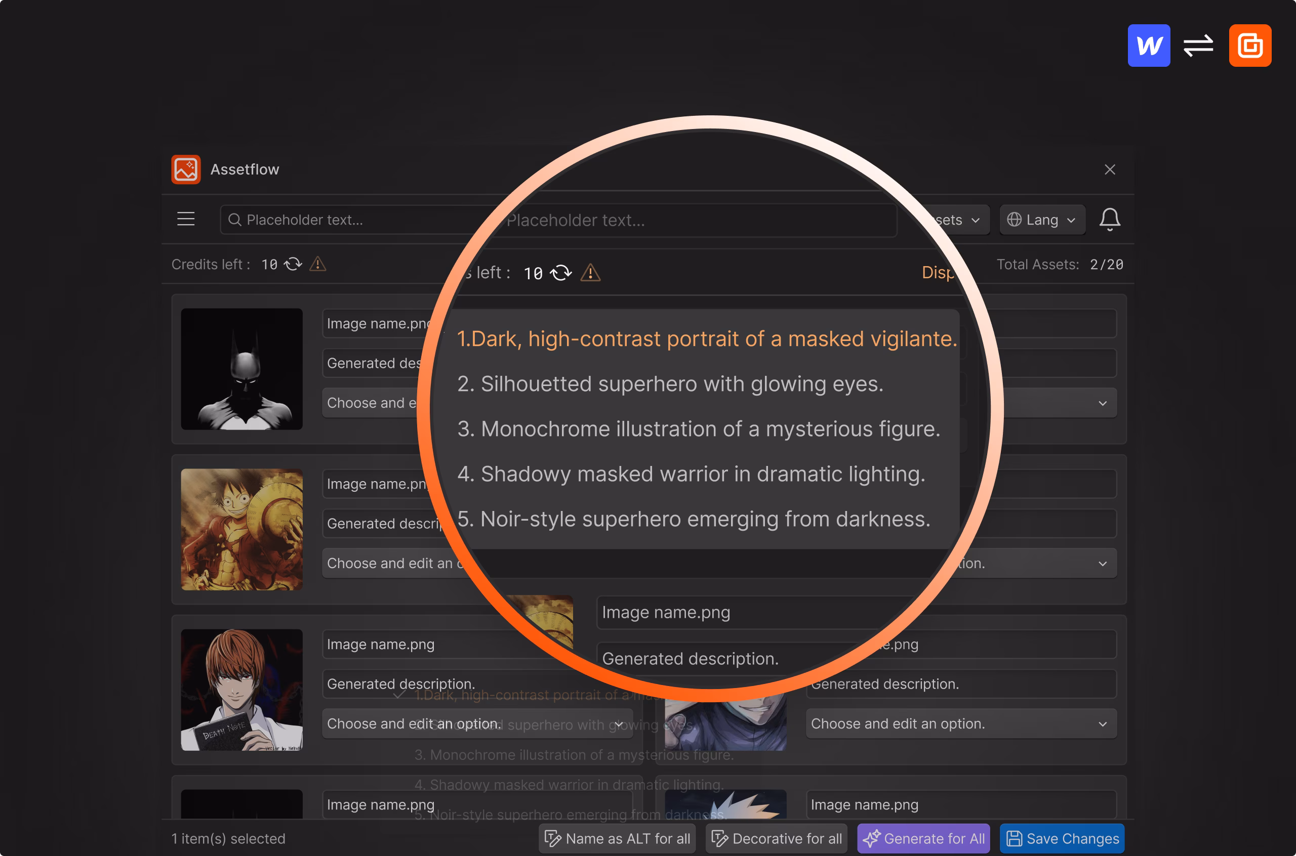Viewport: 1296px width, 856px height.
Task: Expand dropdown chevron in Luffy row's right card
Action: (1102, 564)
